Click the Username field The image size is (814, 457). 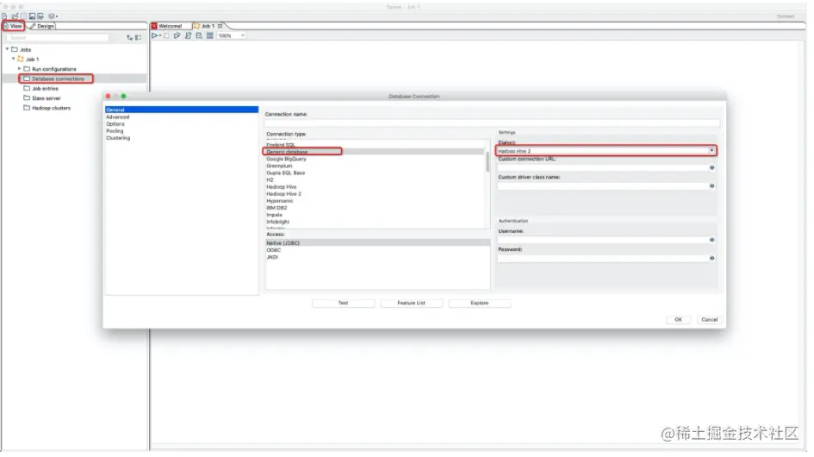click(603, 240)
